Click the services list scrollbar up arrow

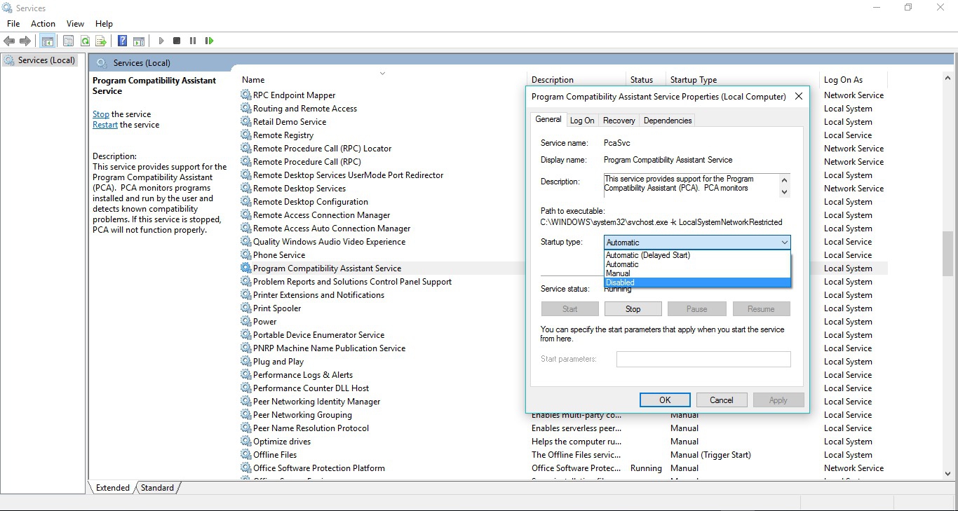948,78
